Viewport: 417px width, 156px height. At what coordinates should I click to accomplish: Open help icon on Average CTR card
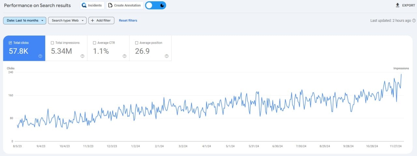[x=124, y=56]
